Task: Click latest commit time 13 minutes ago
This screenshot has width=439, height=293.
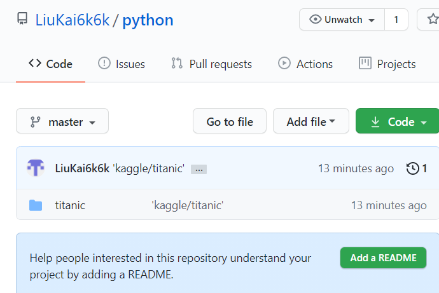Action: click(x=356, y=168)
